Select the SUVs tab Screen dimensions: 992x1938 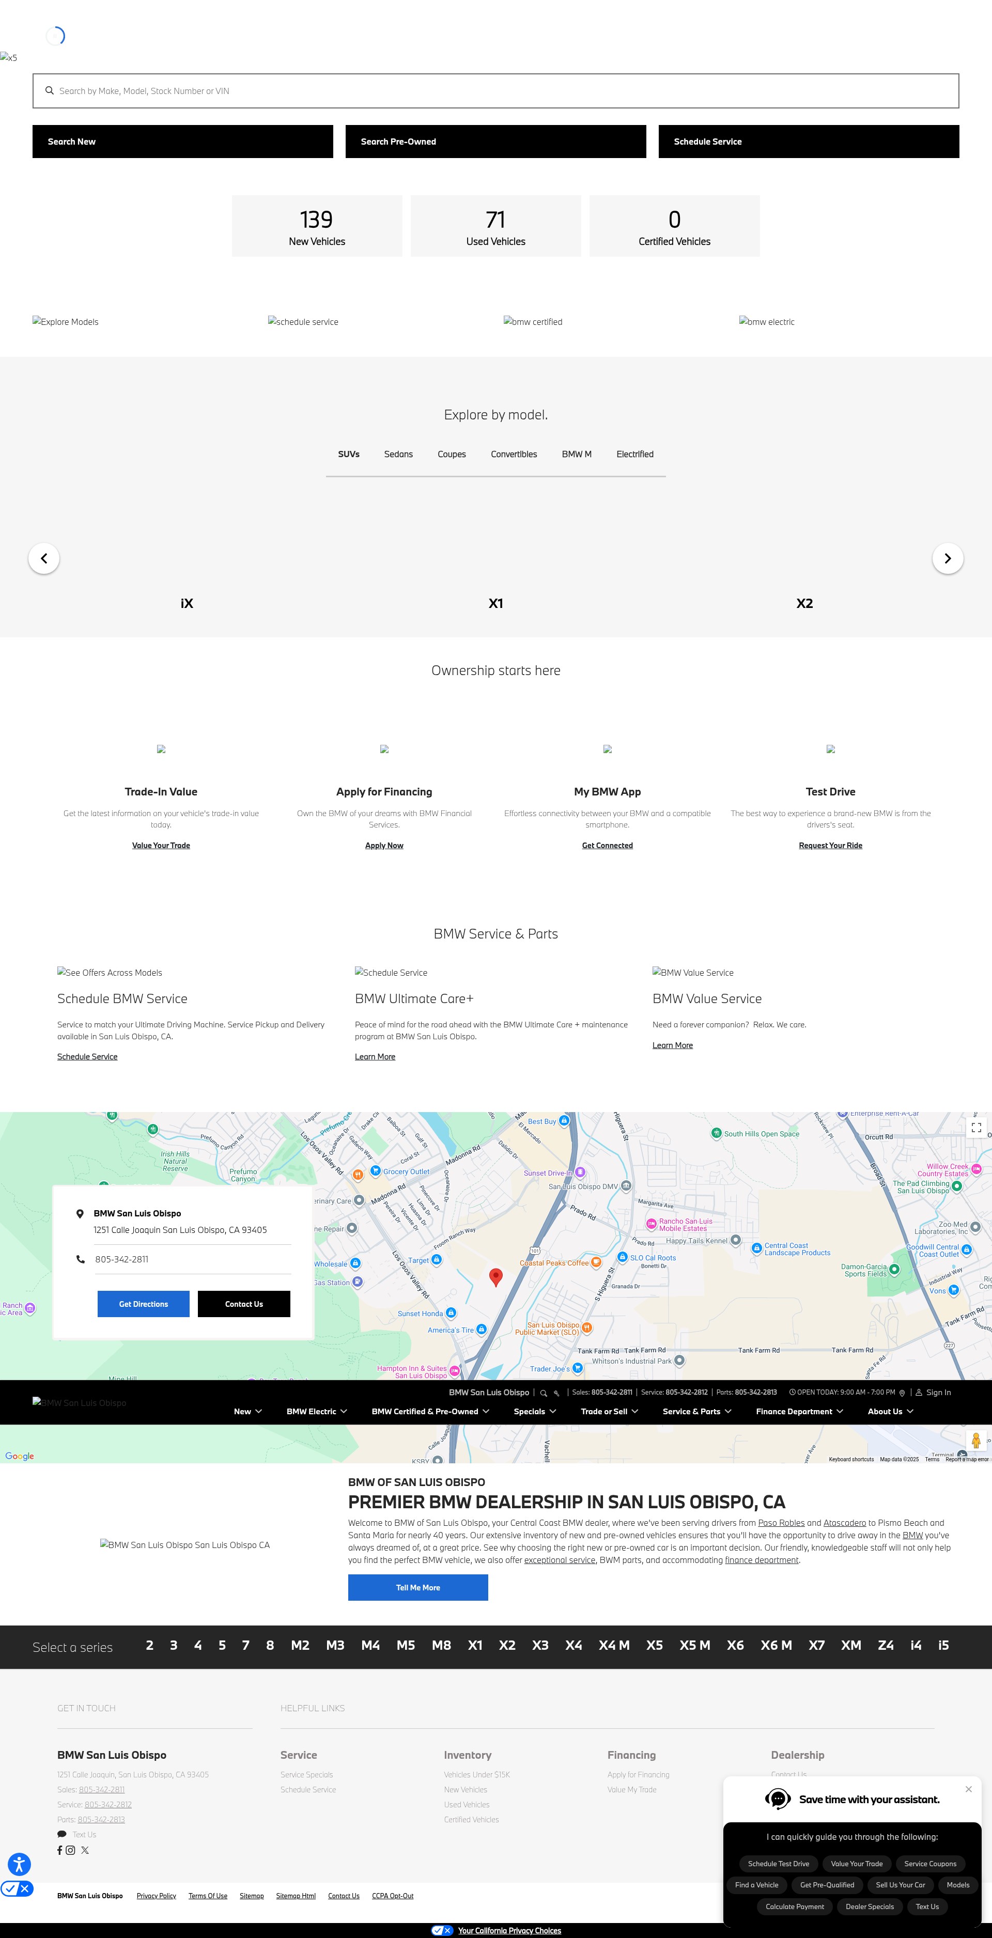click(x=348, y=455)
